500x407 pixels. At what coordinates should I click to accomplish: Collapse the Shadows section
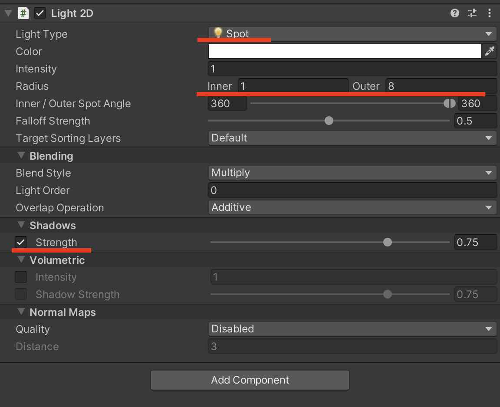pyautogui.click(x=20, y=225)
